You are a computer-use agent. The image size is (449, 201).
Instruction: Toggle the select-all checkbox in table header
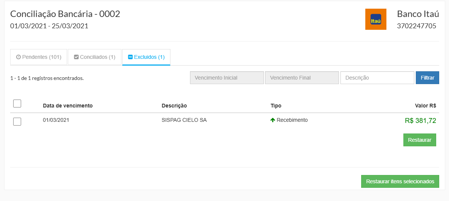(x=17, y=104)
